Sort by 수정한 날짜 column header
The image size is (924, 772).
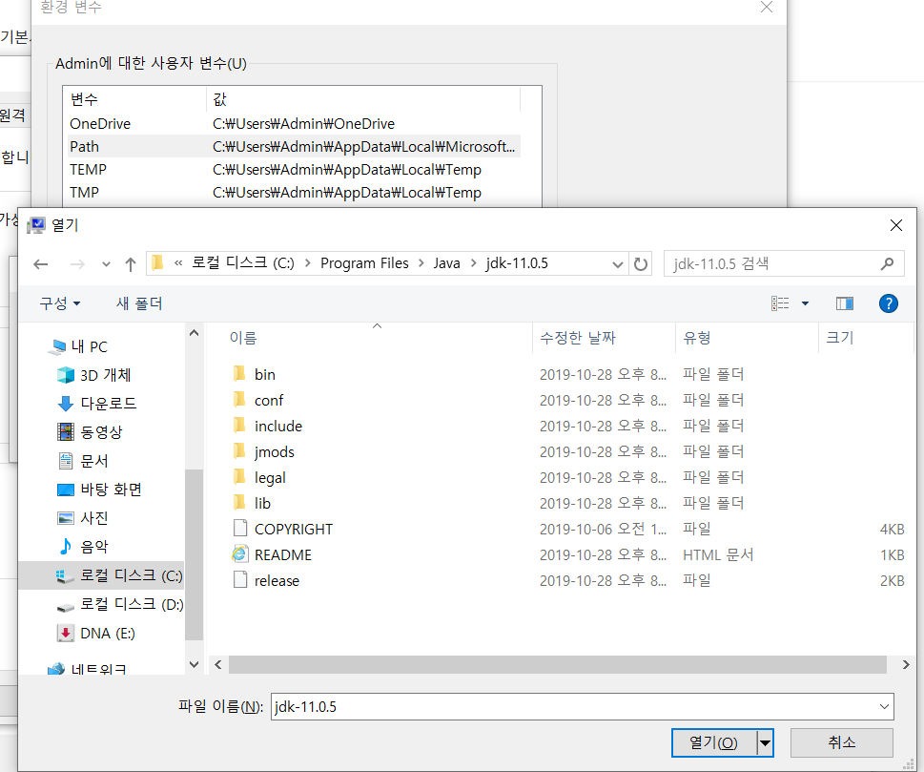click(x=578, y=338)
